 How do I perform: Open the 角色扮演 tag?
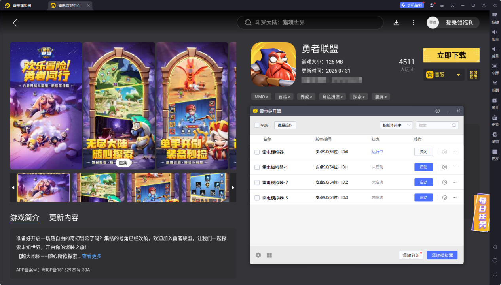pos(333,96)
